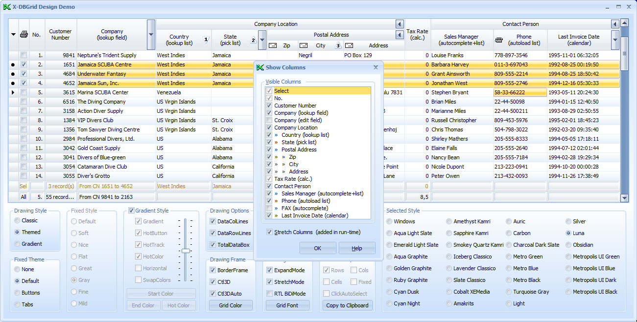Click sort indicator 3 on the City column
The image size is (637, 322).
[x=338, y=45]
